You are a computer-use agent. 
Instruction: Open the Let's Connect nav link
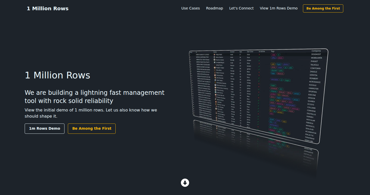241,8
